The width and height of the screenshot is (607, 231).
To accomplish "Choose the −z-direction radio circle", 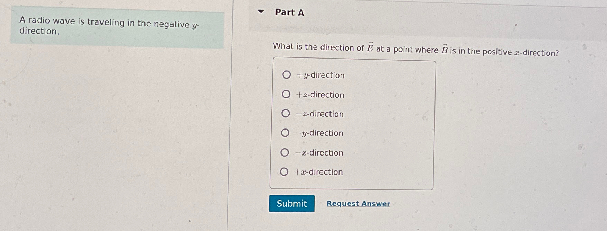I will 285,113.
